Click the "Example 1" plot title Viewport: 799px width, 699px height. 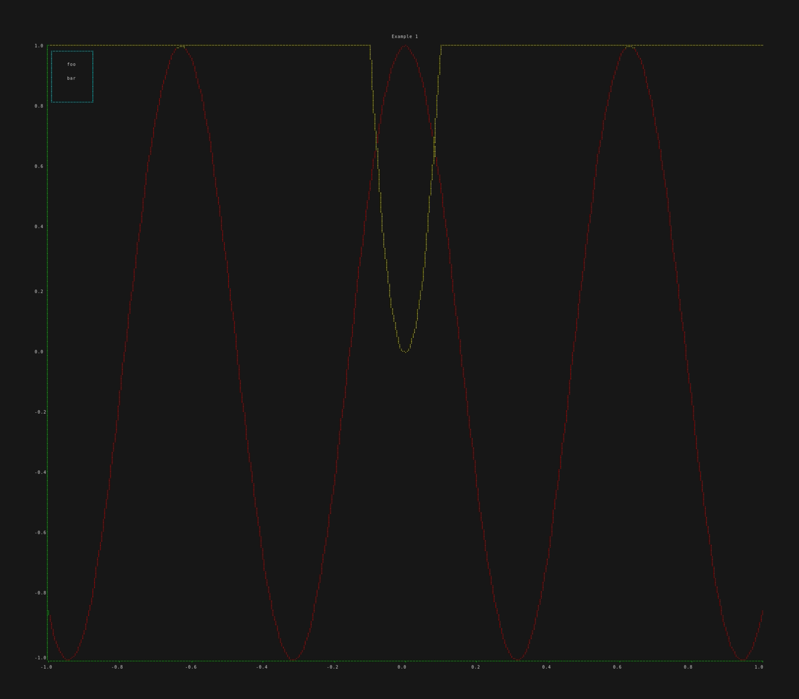click(x=404, y=37)
